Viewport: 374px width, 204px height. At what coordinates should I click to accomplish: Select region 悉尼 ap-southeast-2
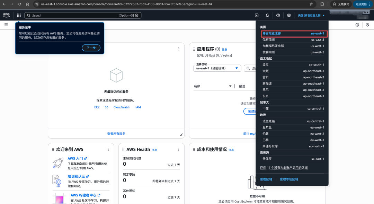coord(293,90)
